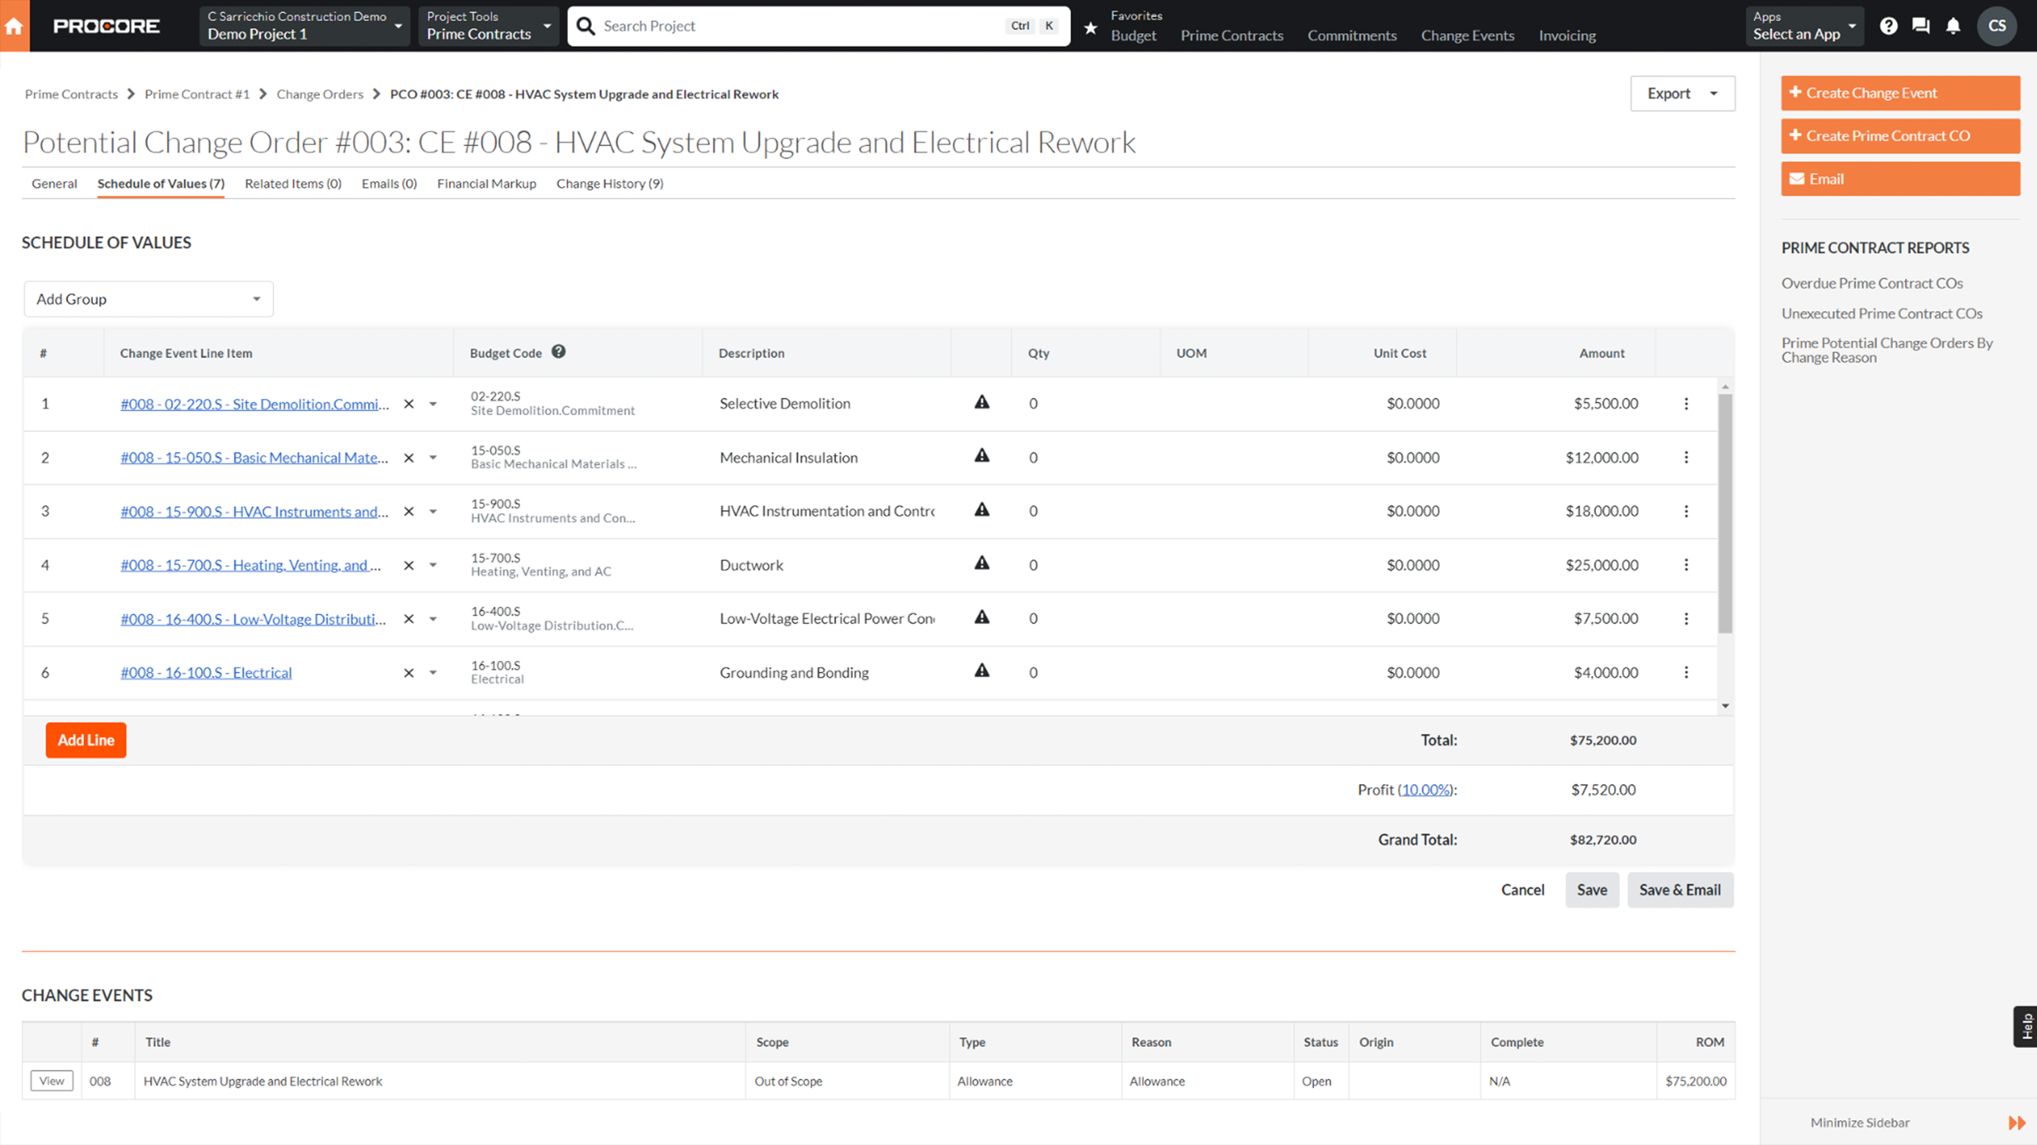2037x1145 pixels.
Task: Open the help question mark icon
Action: (x=1889, y=26)
